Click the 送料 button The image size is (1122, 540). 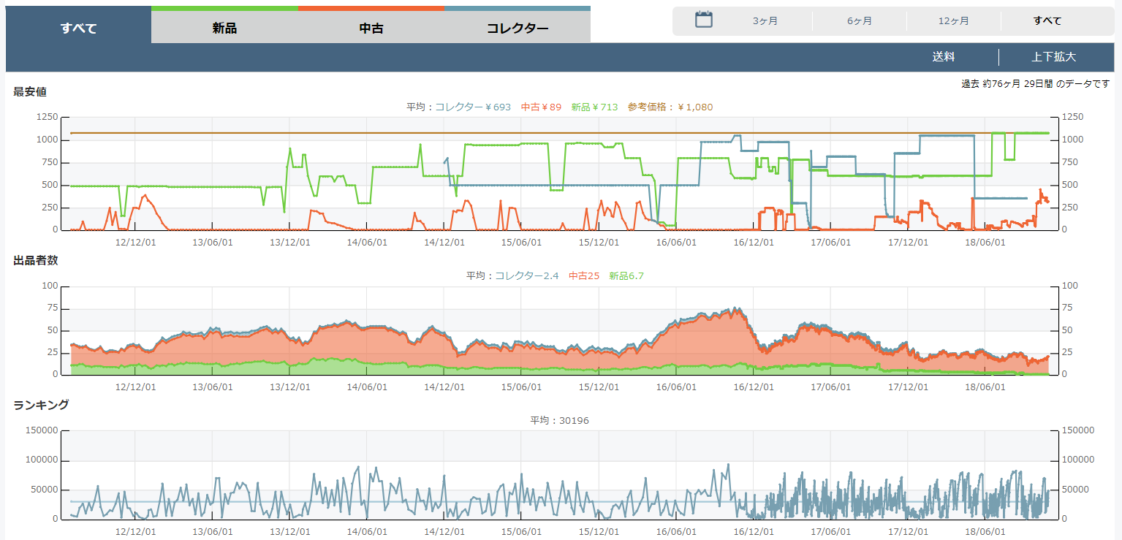943,57
